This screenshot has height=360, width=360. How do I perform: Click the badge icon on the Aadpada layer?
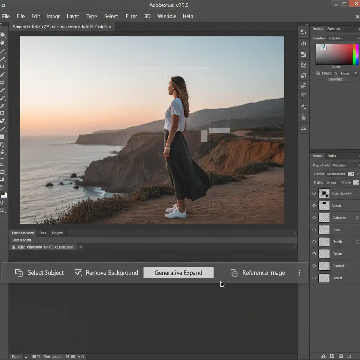358,218
